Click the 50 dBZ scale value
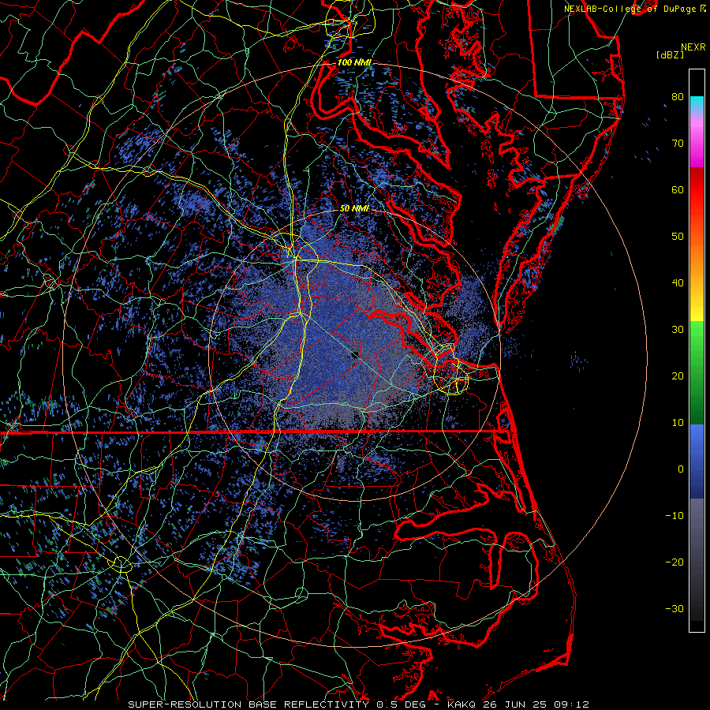The image size is (710, 710). coord(678,237)
